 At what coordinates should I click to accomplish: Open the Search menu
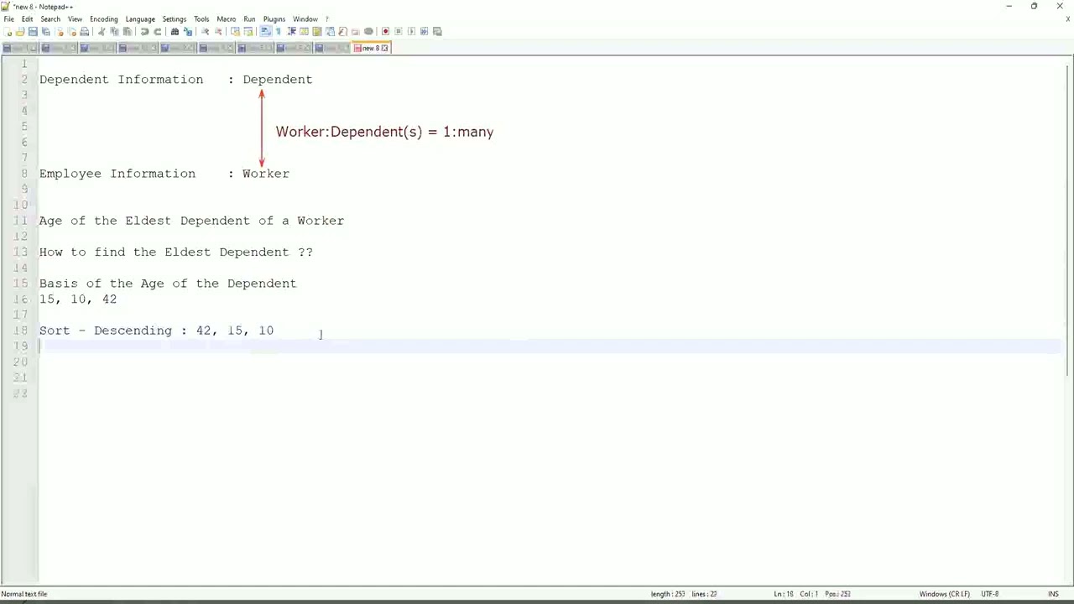tap(50, 18)
